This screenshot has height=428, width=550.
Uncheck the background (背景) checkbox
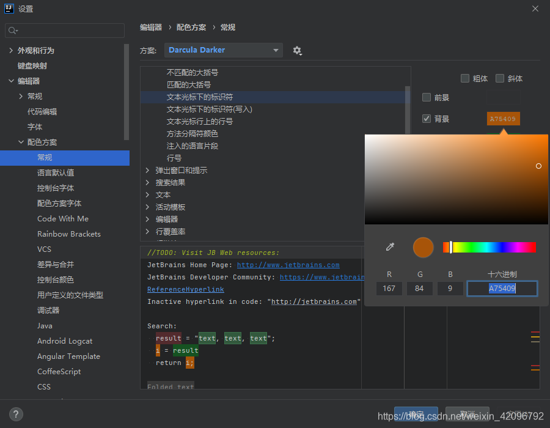[427, 119]
